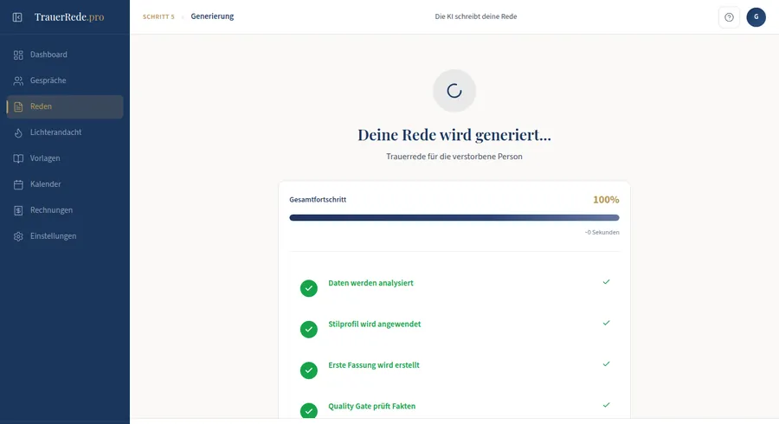Click green check circle for Stilprofil wird angewendet
The height and width of the screenshot is (424, 779).
tap(308, 329)
